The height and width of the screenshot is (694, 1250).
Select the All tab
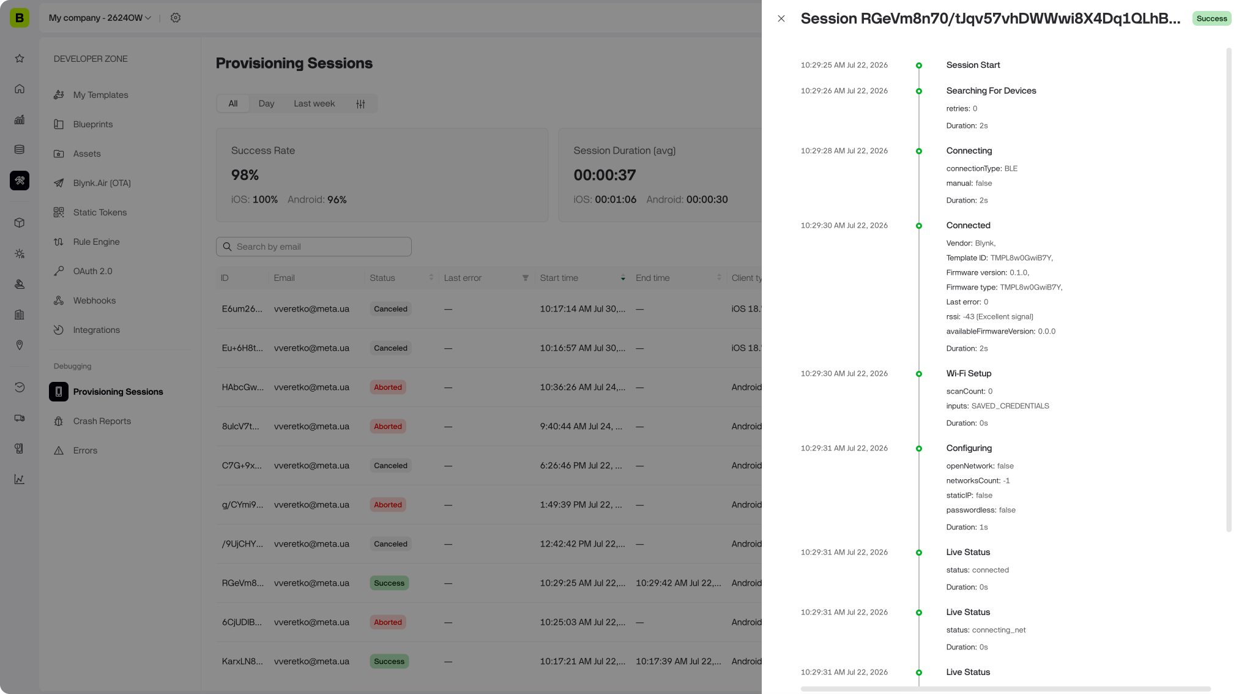[x=233, y=103]
